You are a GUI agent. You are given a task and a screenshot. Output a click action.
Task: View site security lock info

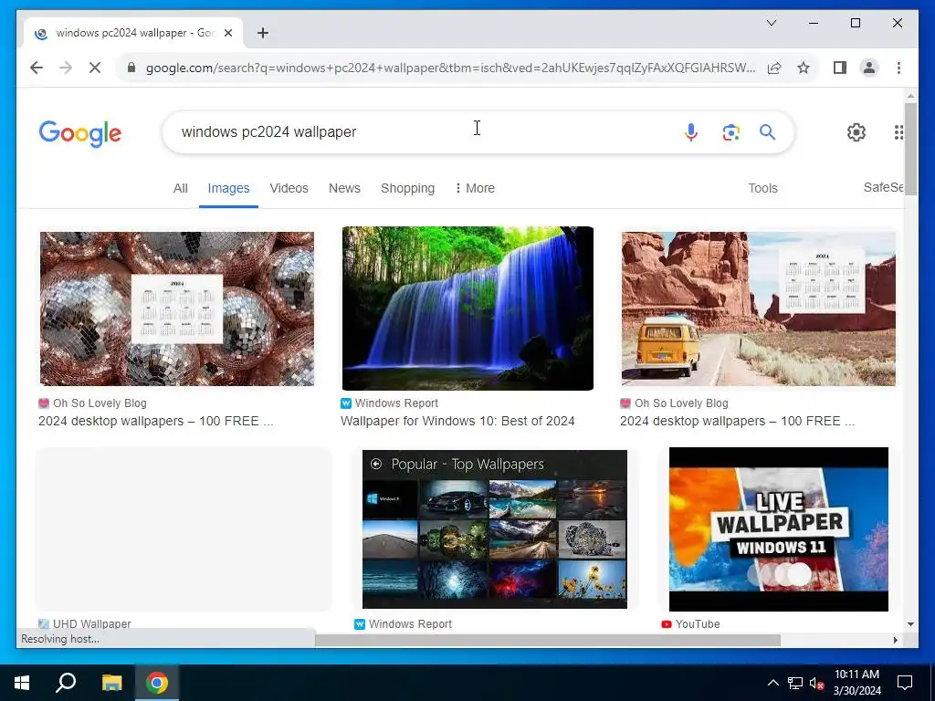pos(131,68)
